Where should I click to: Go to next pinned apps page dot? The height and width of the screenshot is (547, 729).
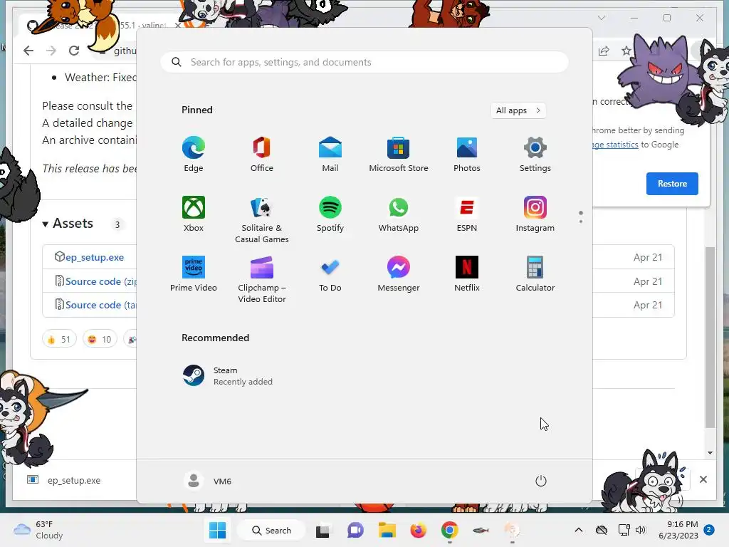[581, 222]
